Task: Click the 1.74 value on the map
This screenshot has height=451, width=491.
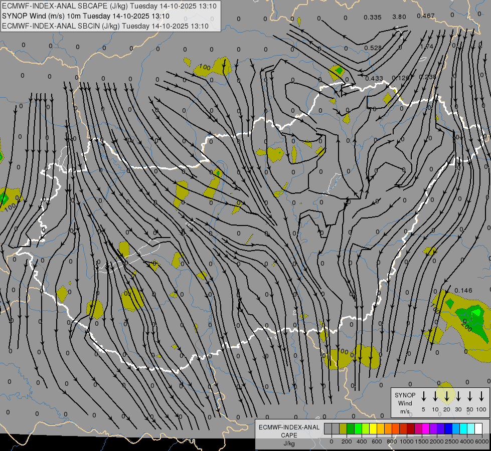Action: click(x=427, y=47)
